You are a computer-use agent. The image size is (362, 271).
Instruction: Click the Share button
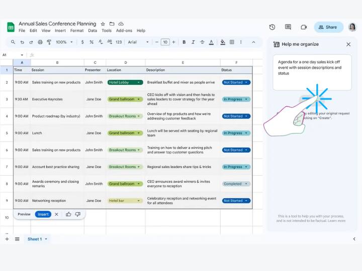328,27
